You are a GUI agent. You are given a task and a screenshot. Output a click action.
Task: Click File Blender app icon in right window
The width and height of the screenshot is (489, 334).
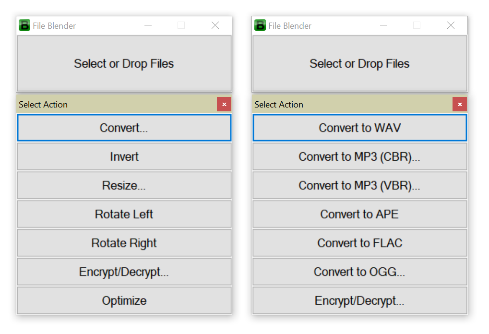(260, 25)
